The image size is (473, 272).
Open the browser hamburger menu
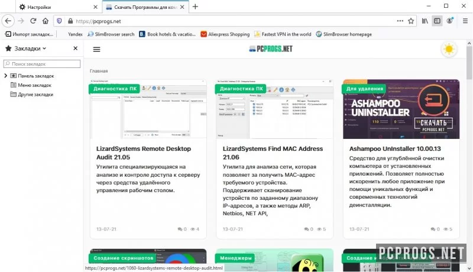(465, 21)
